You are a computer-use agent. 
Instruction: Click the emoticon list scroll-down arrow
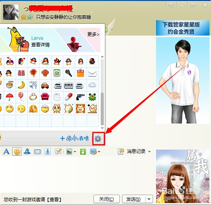pos(102,128)
